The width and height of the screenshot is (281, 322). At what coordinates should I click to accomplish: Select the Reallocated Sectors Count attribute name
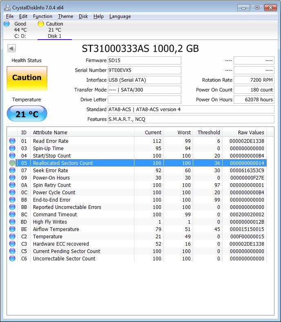[x=63, y=163]
